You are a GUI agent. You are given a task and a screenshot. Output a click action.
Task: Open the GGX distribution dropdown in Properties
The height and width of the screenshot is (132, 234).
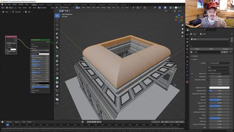(x=219, y=67)
